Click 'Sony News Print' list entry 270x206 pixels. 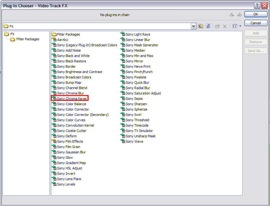138,66
